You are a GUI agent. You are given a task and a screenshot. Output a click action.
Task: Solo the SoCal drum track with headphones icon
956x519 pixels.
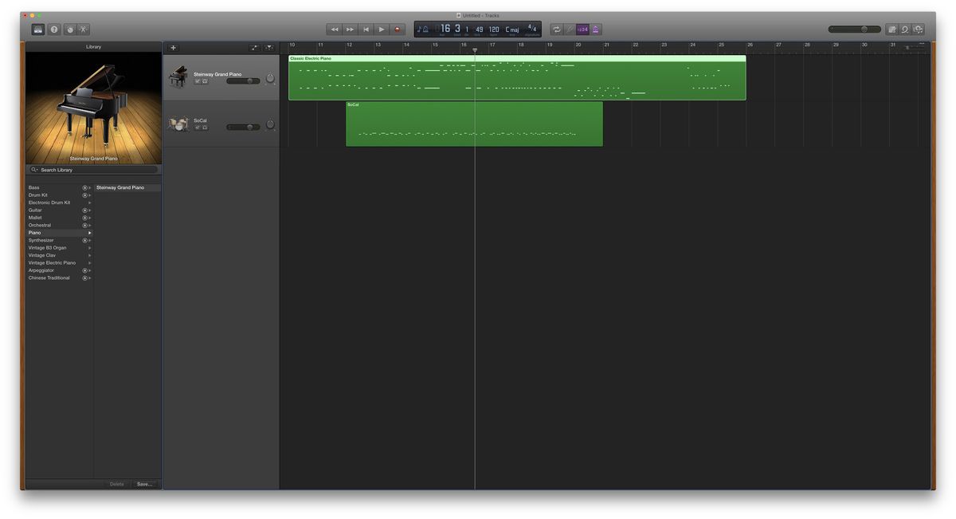click(206, 128)
